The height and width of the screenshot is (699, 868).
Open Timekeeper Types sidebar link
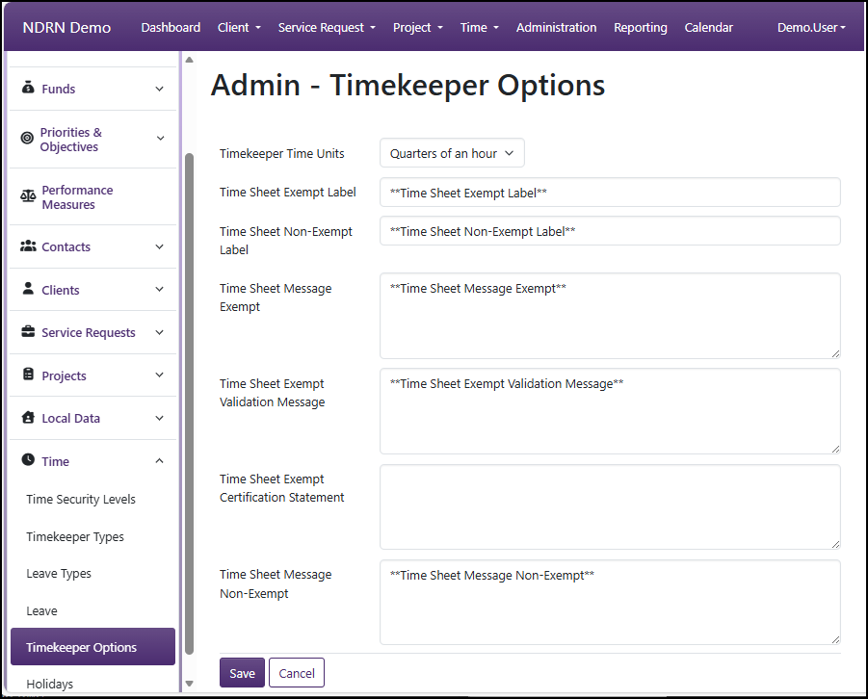click(75, 537)
